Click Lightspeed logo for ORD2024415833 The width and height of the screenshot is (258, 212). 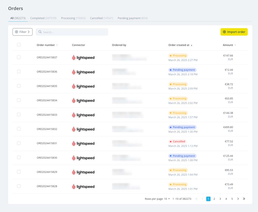pos(83,115)
